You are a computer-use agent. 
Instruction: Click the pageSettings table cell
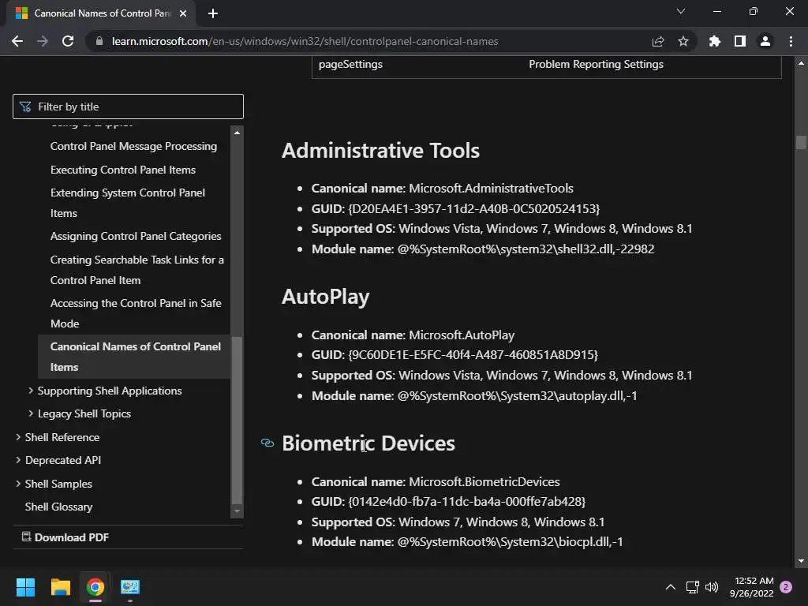350,65
